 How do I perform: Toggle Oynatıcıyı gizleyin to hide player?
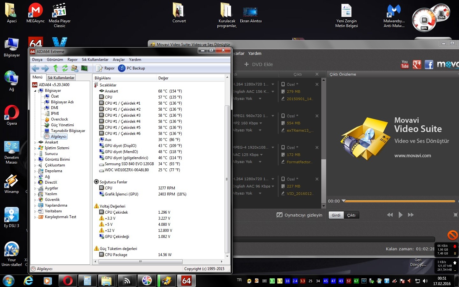coord(299,215)
